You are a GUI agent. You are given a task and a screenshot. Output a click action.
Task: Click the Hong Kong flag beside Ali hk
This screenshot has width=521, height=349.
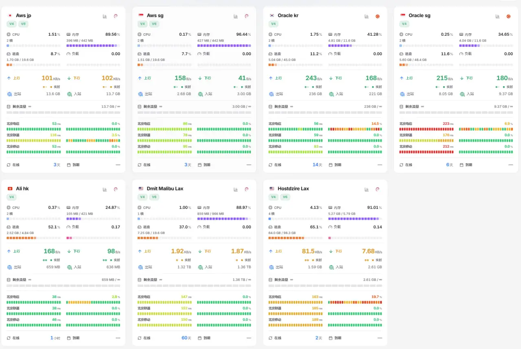(10, 189)
